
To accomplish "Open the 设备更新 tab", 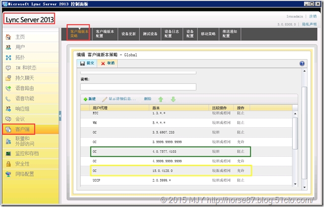I will point(128,34).
